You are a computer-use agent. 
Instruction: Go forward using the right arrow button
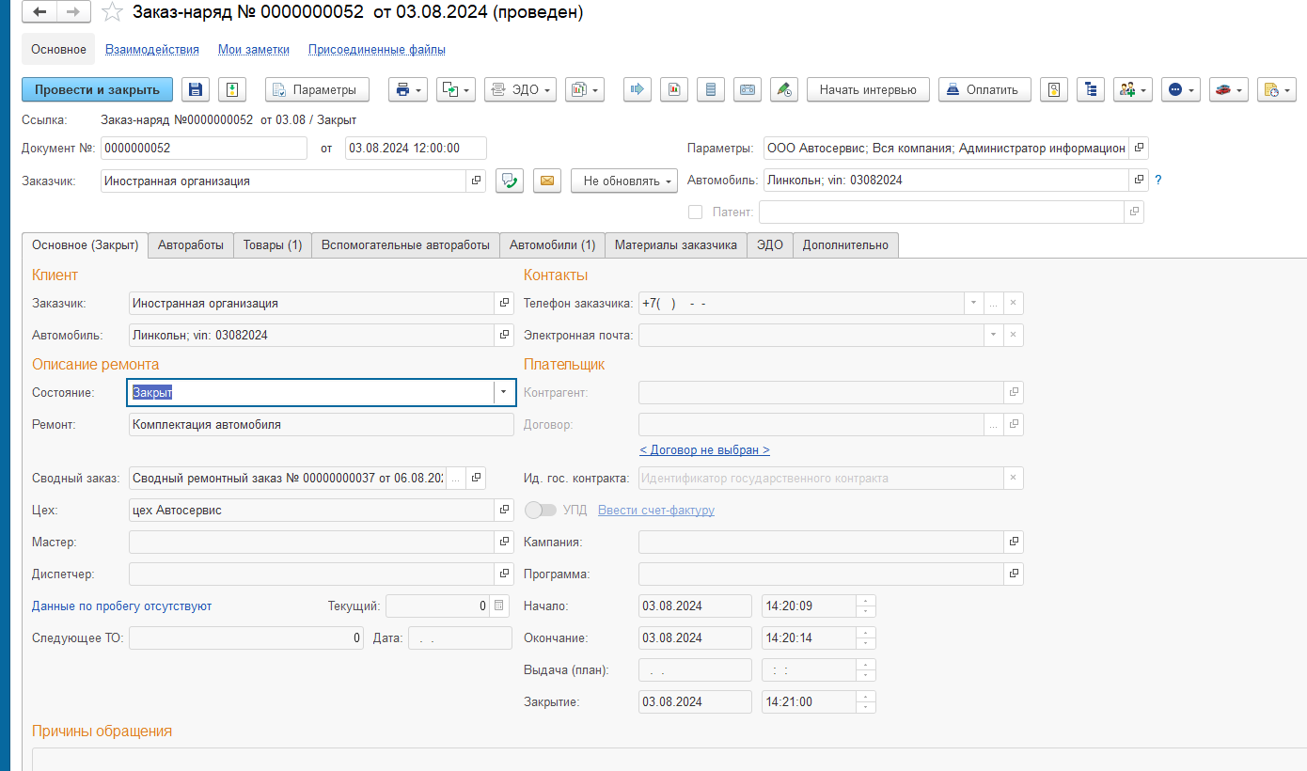tap(73, 12)
